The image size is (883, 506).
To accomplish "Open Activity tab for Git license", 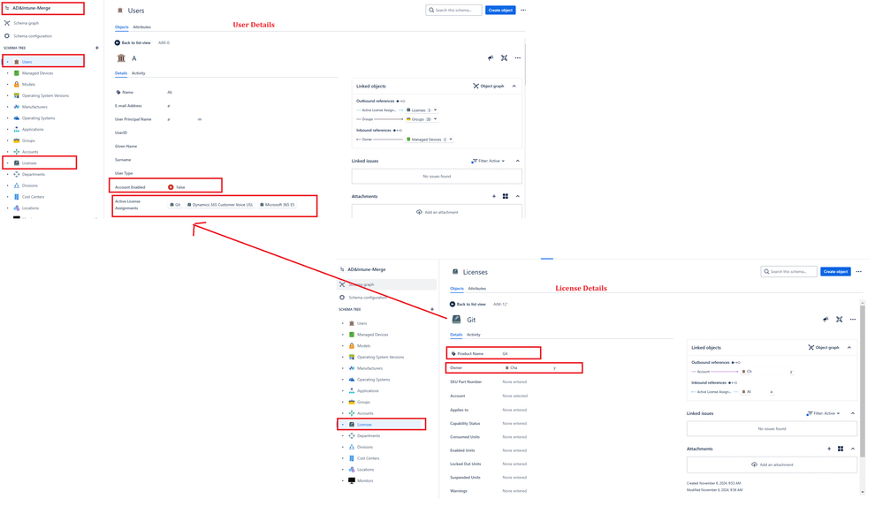I will [474, 335].
